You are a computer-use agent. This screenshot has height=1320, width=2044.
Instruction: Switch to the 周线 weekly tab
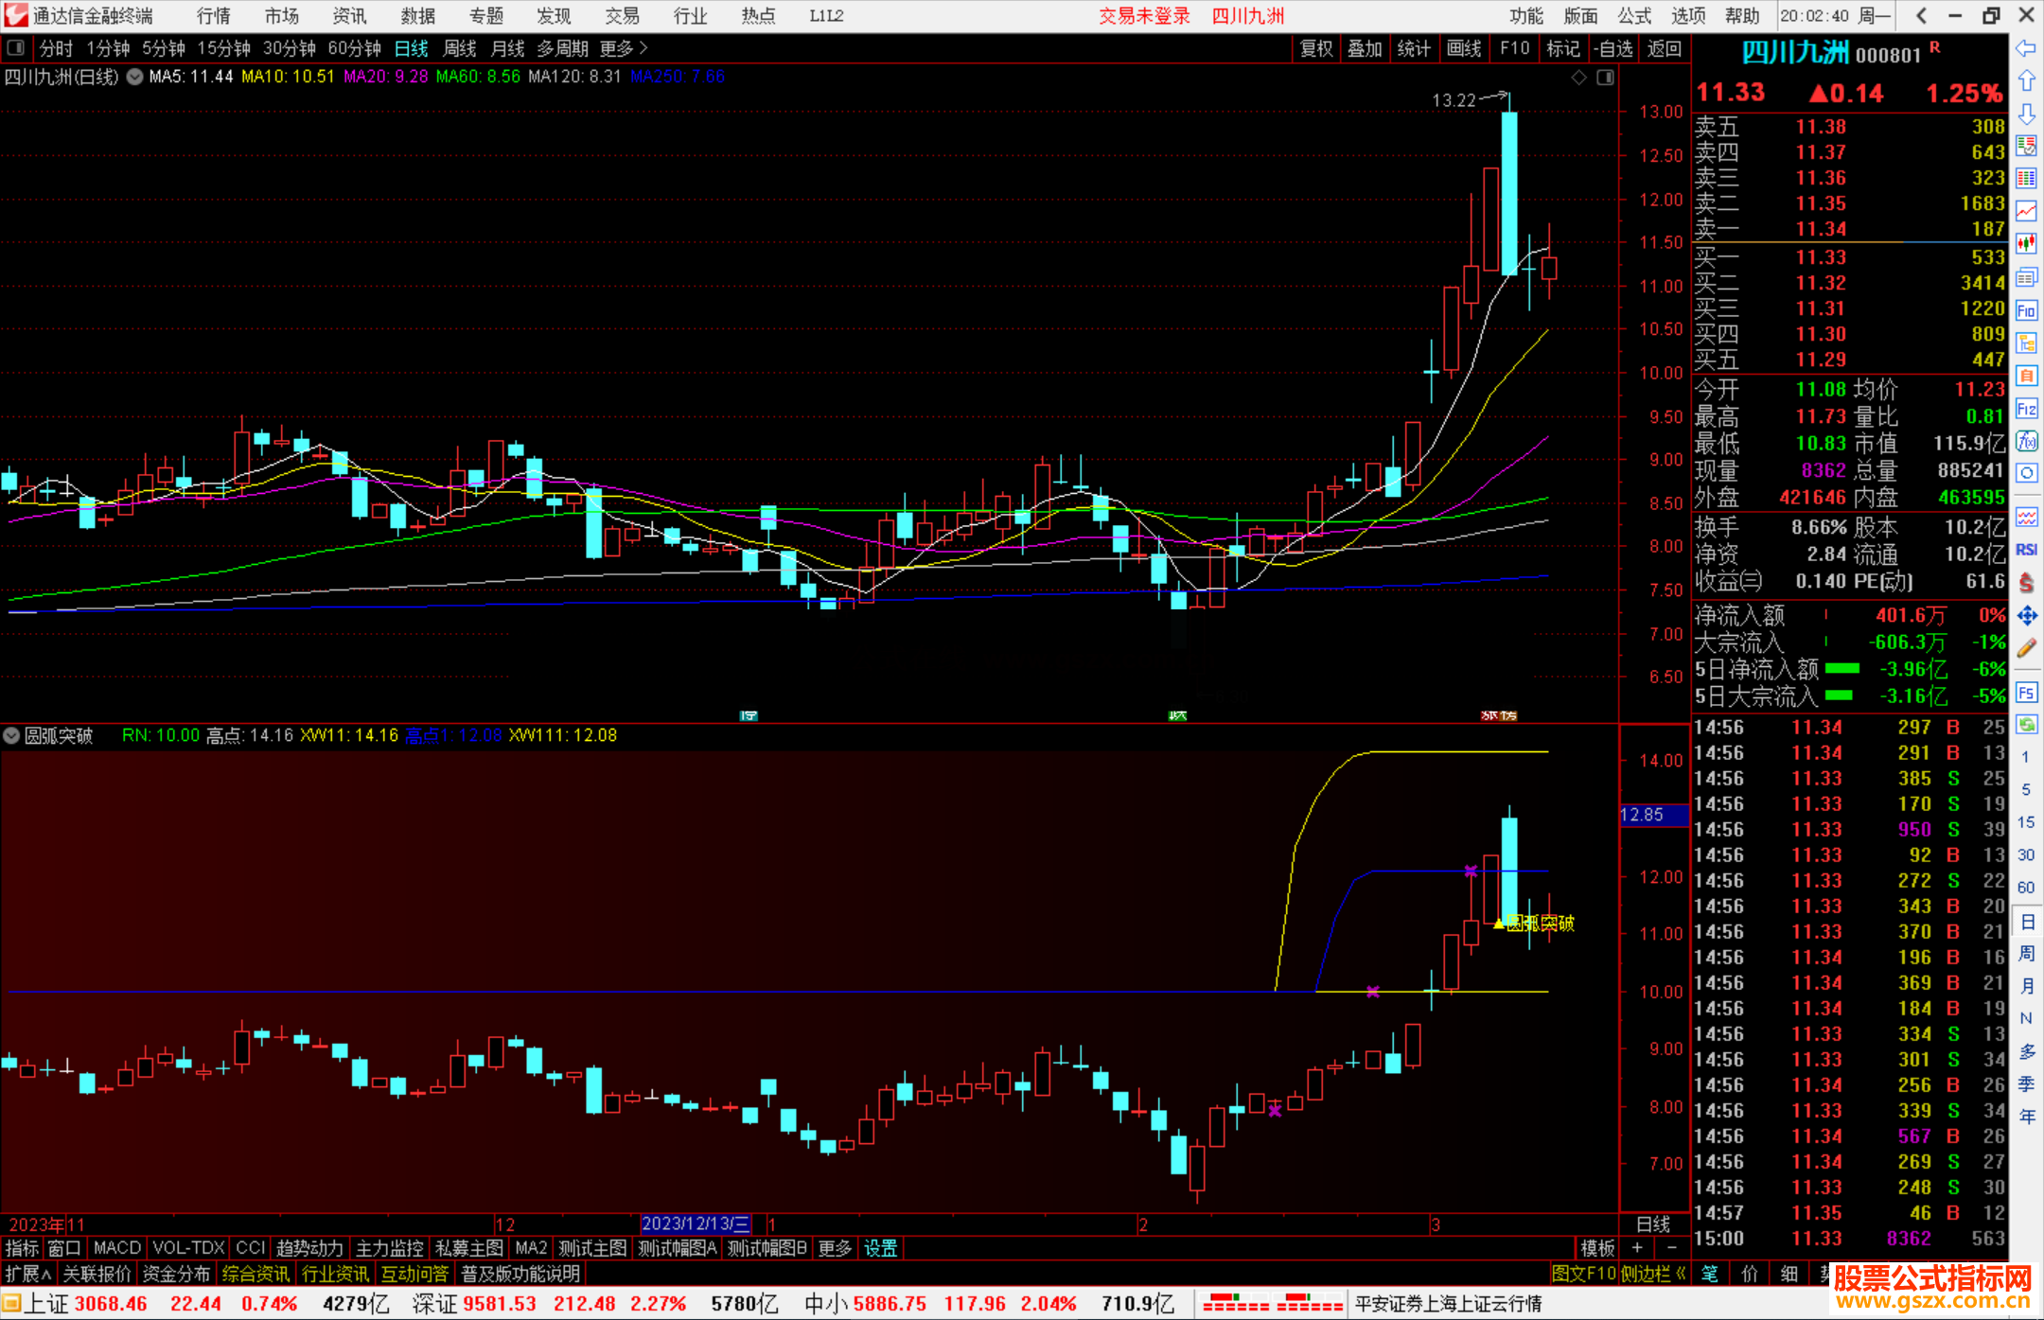(x=460, y=48)
